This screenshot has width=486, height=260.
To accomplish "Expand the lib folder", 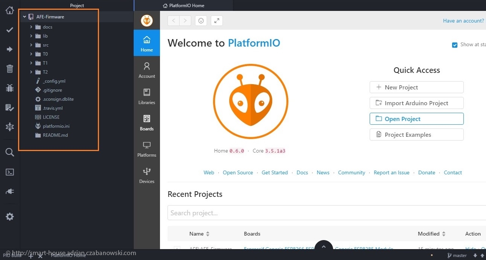I will pos(31,36).
